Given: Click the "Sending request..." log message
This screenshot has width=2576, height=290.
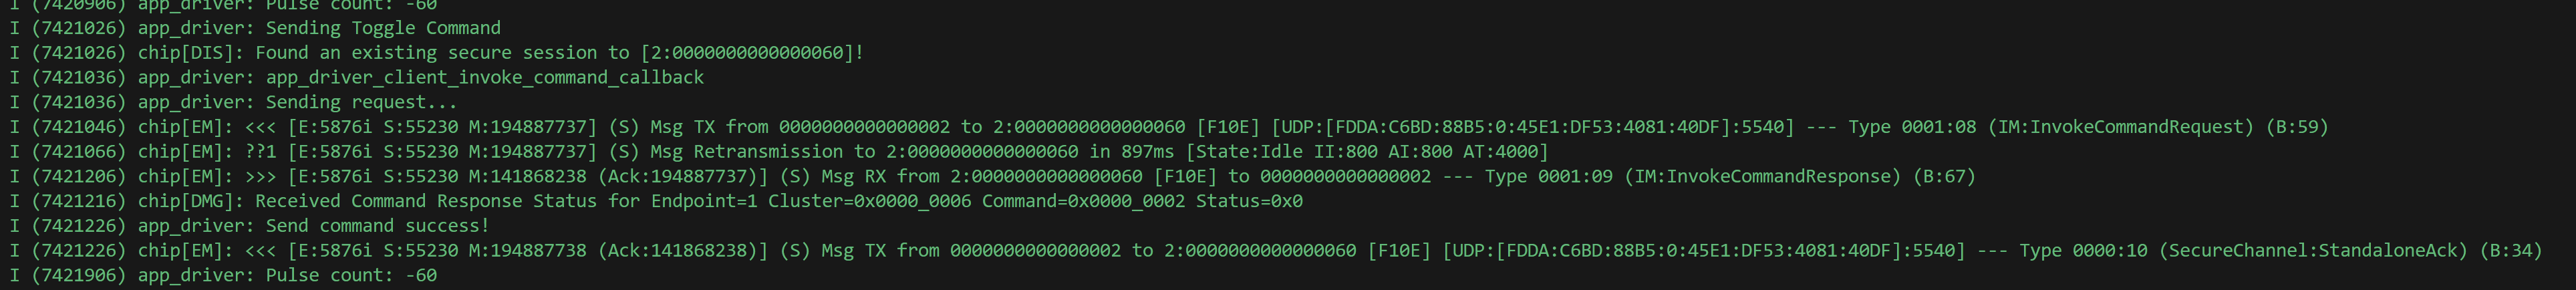Looking at the screenshot, I should tap(361, 102).
